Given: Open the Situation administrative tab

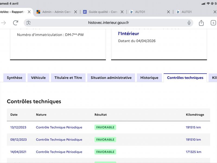Looking at the screenshot, I should coord(111,78).
